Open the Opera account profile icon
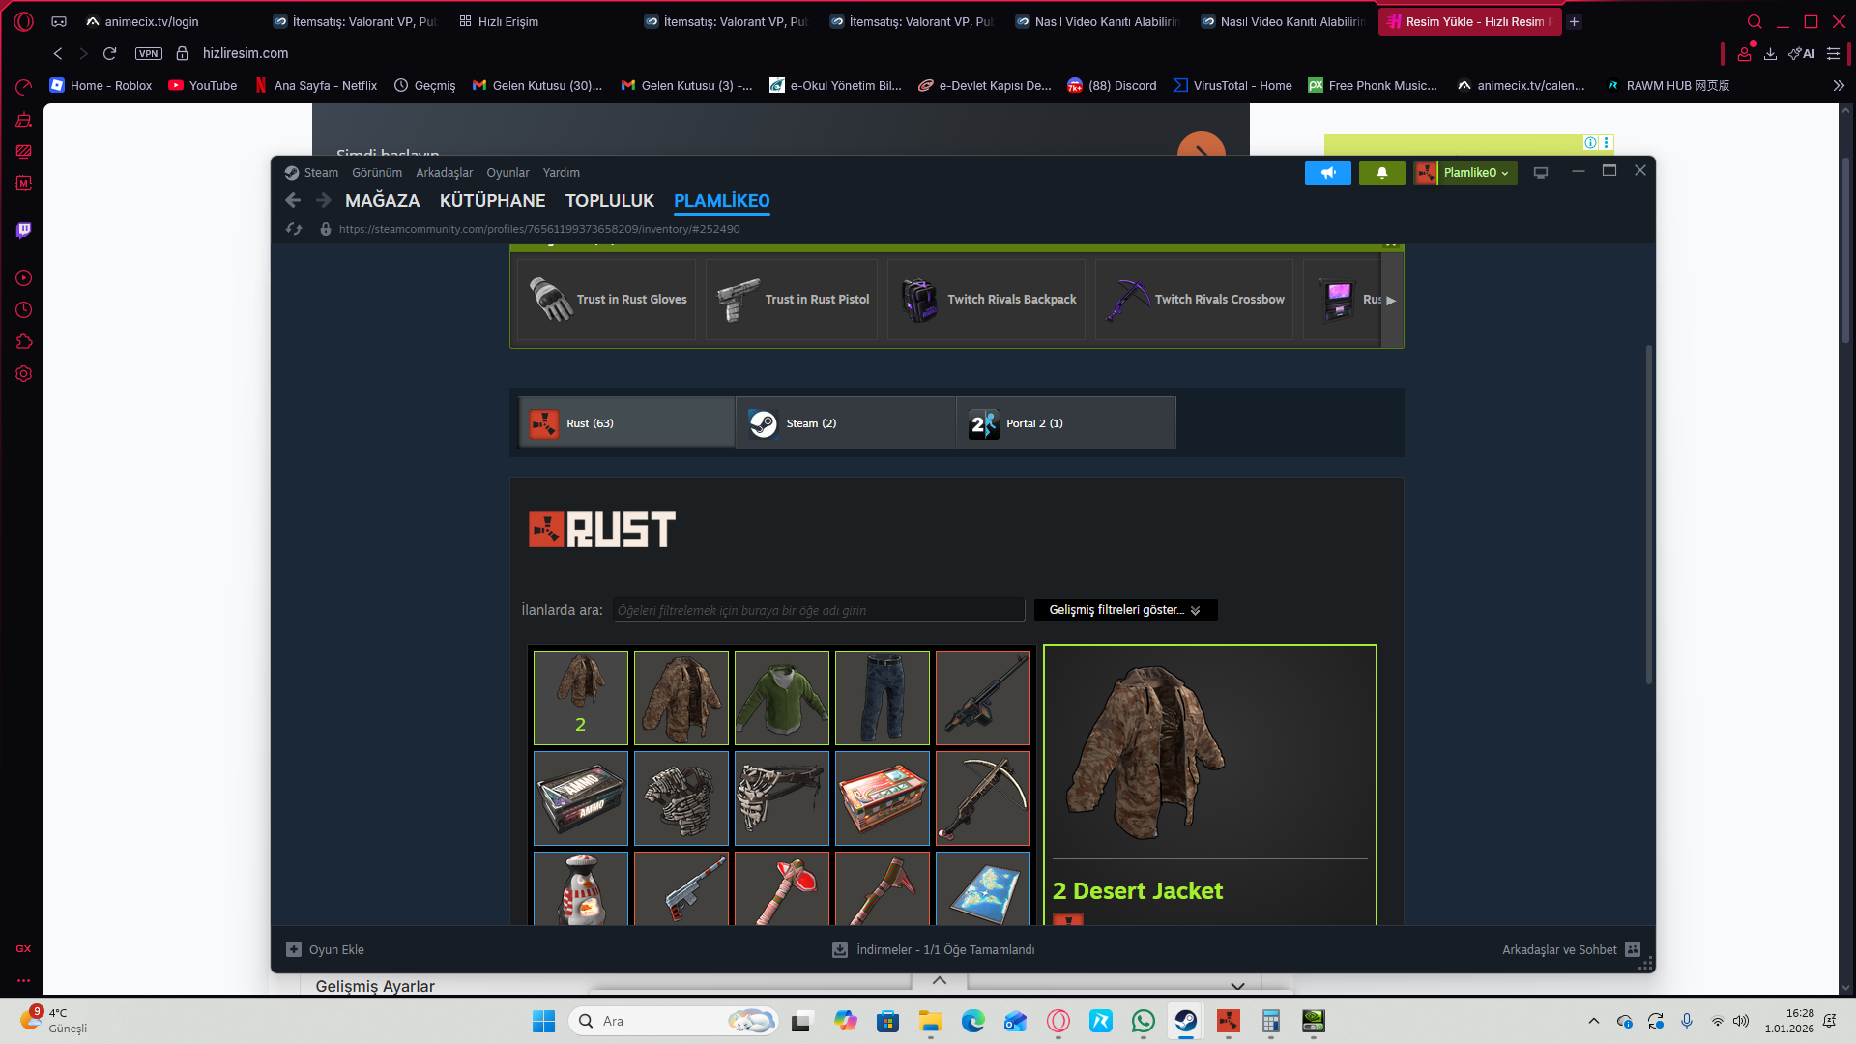 (1745, 53)
